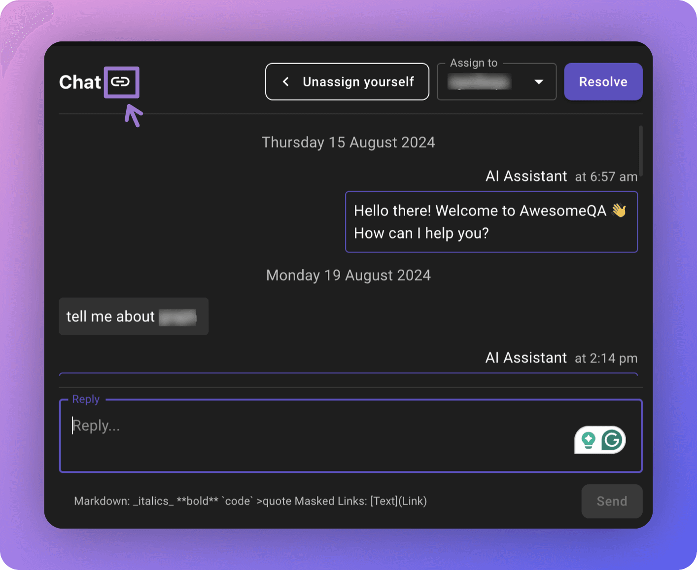697x570 pixels.
Task: Open the Grammarly suggestions lightbulb icon
Action: point(588,440)
